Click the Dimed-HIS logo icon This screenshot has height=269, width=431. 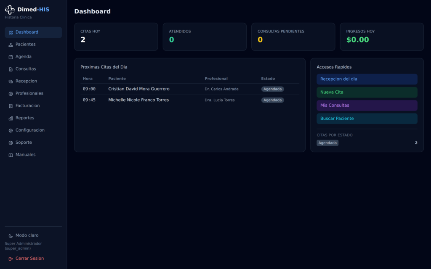(x=10, y=10)
